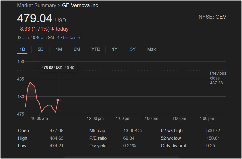Click the chart marker dot at 10:40
Screen dimensions: 242x159
pos(58,100)
